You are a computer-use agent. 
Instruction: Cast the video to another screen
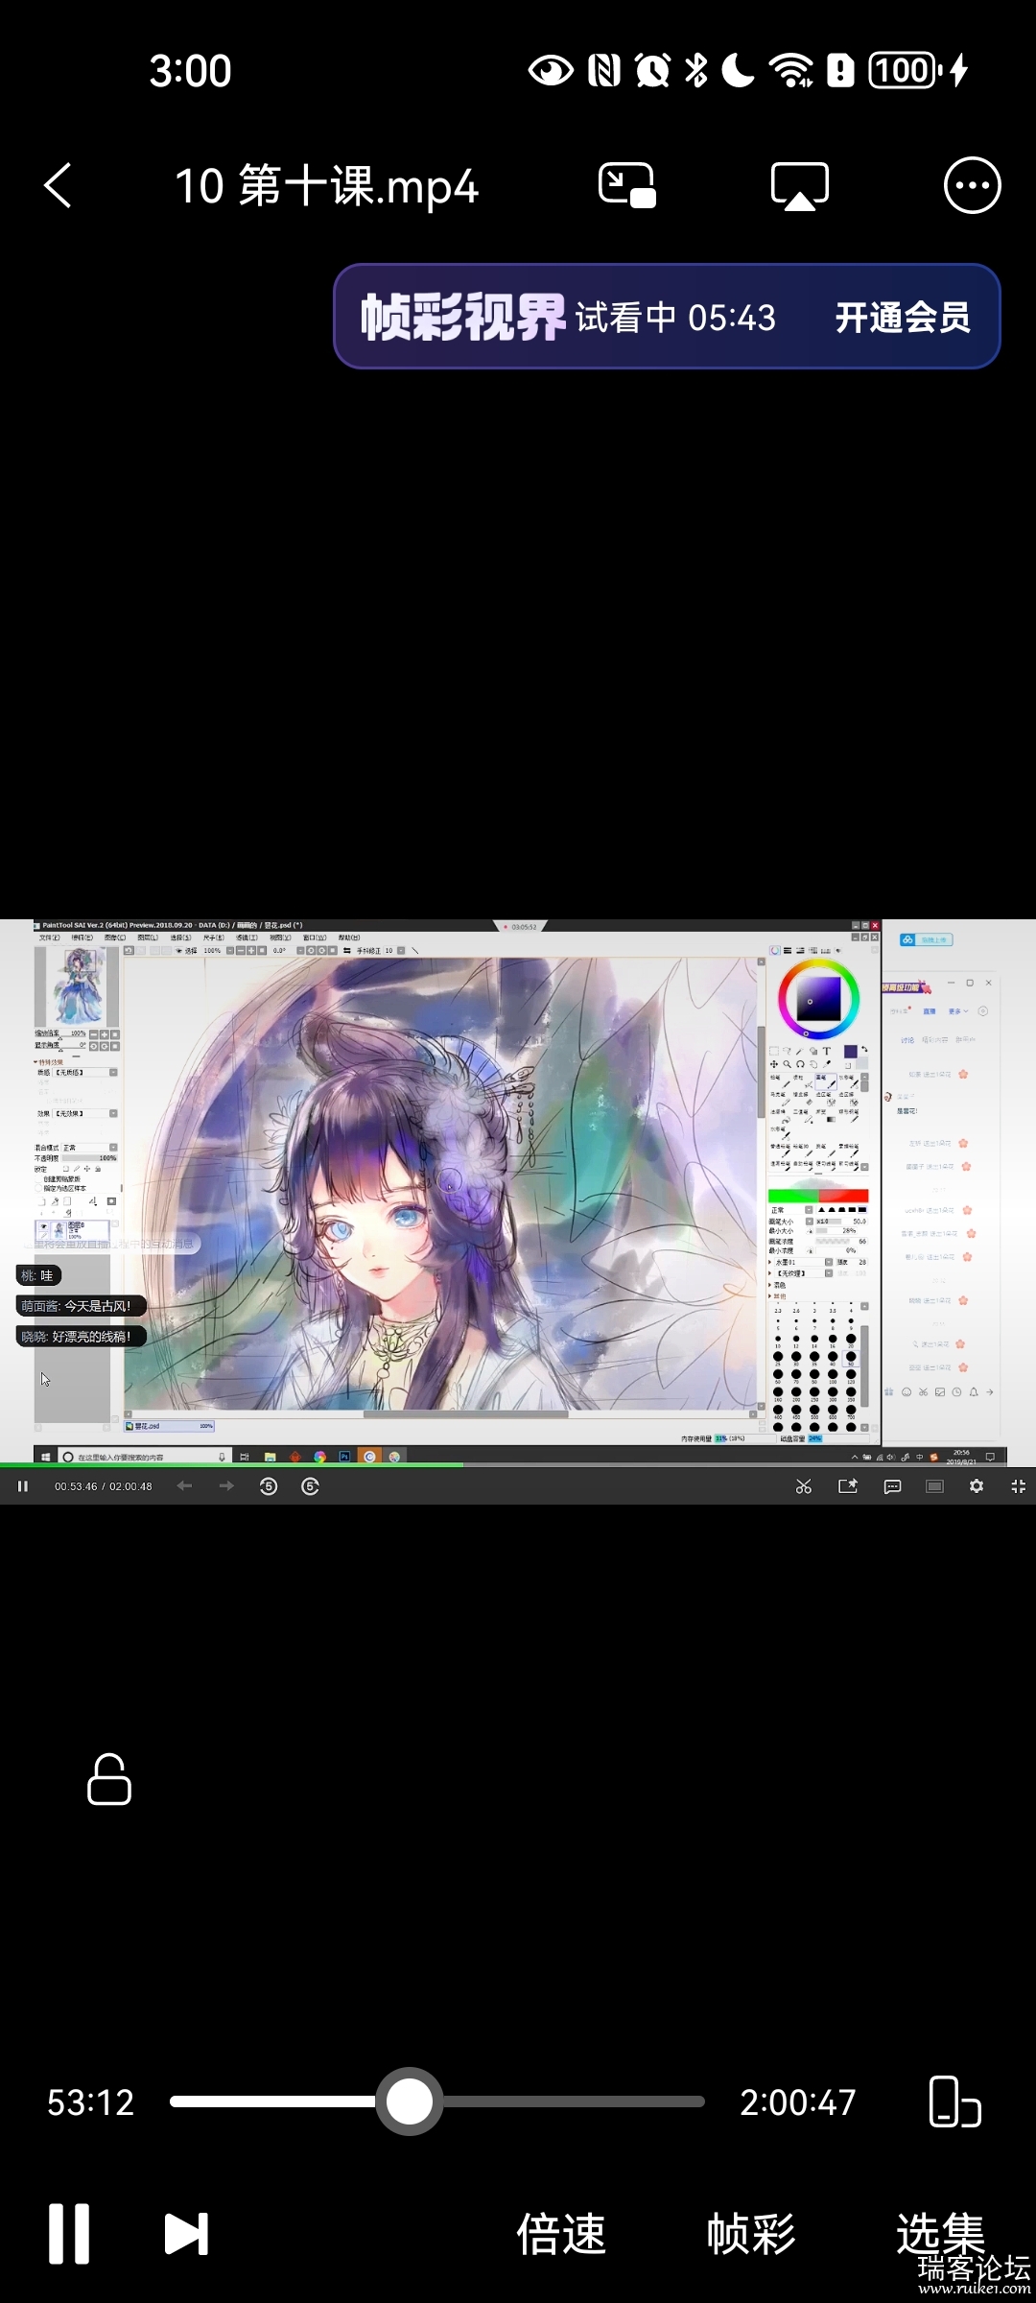point(800,185)
